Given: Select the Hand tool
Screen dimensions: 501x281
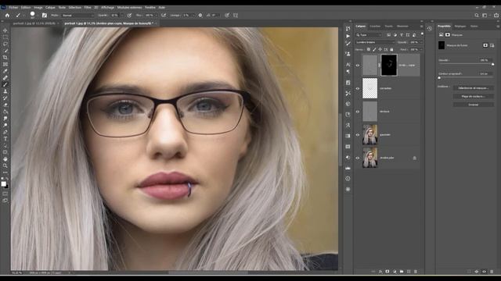Looking at the screenshot, I should pyautogui.click(x=5, y=159).
